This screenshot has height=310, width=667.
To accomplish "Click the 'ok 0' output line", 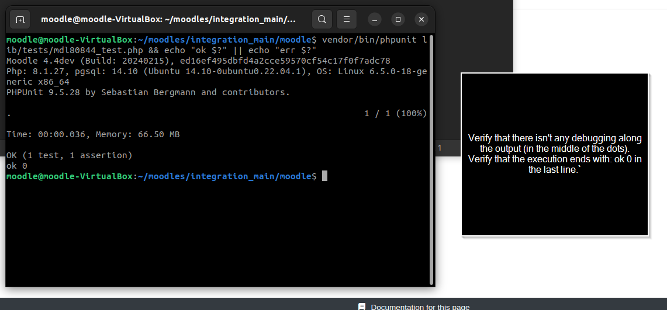I will click(x=17, y=166).
